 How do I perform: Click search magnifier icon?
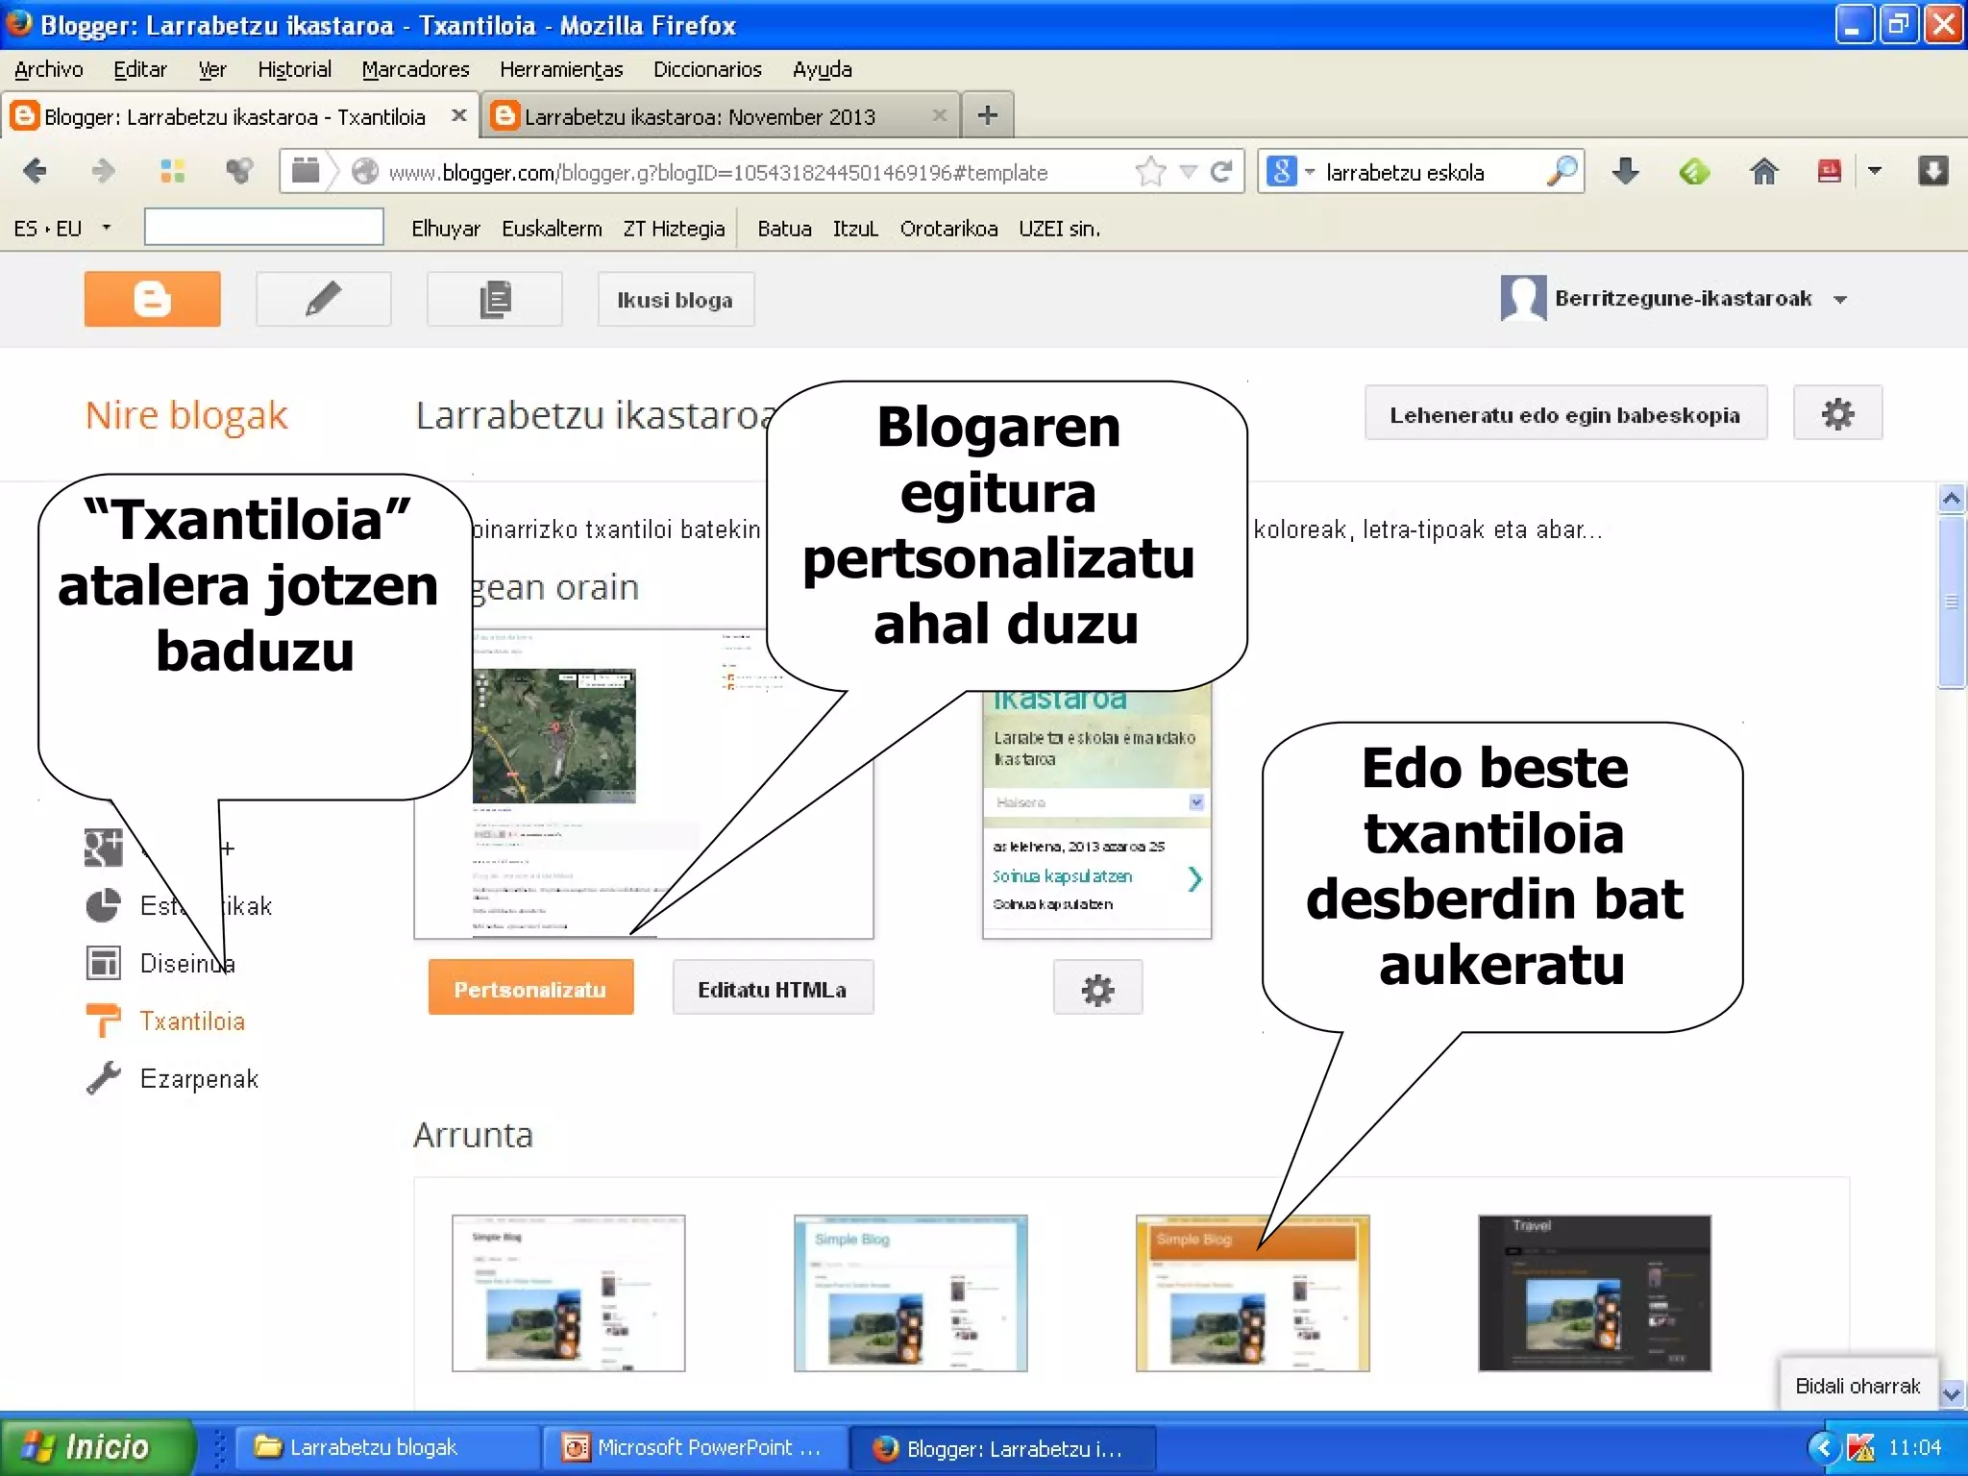pos(1562,171)
